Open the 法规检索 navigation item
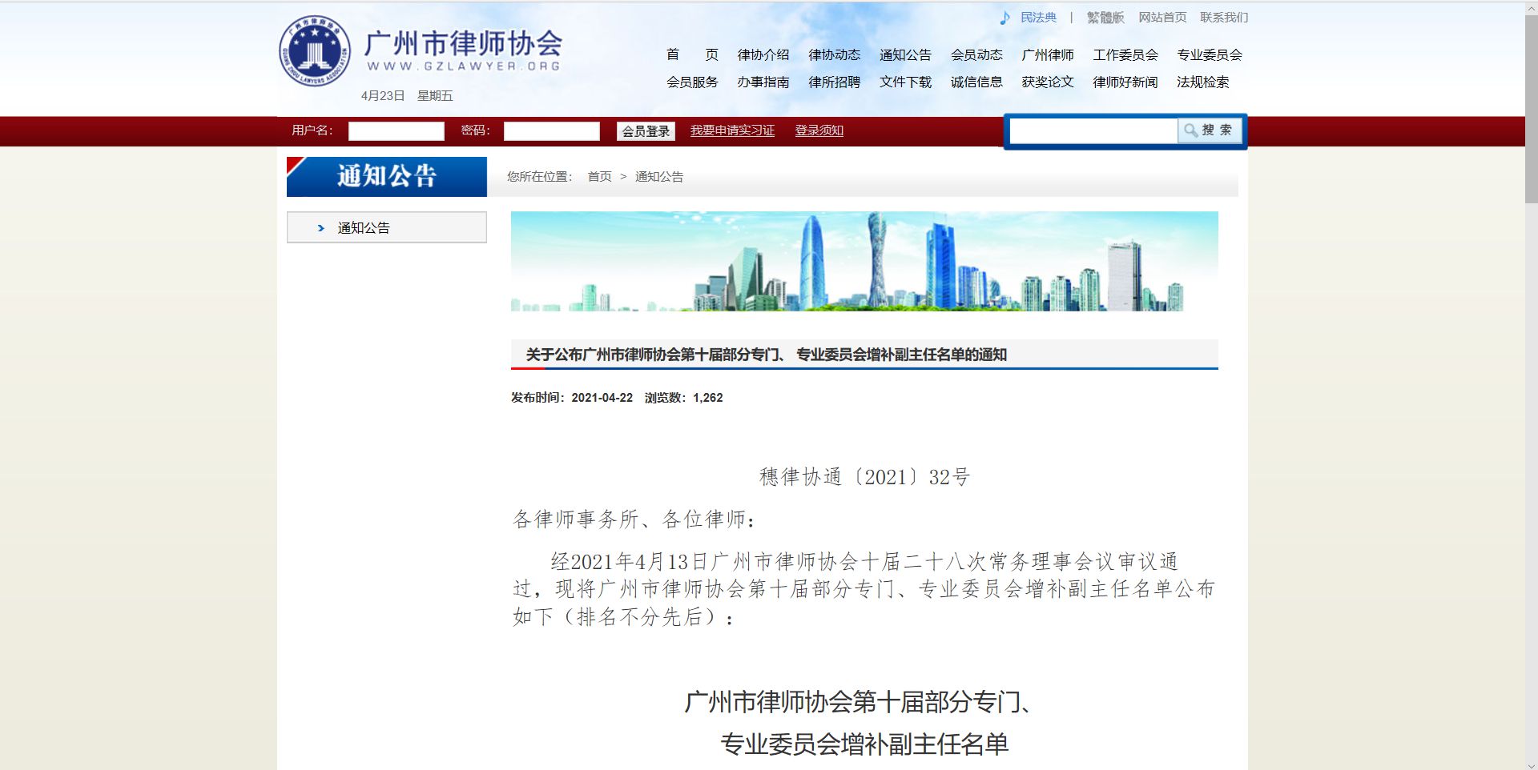 1202,82
